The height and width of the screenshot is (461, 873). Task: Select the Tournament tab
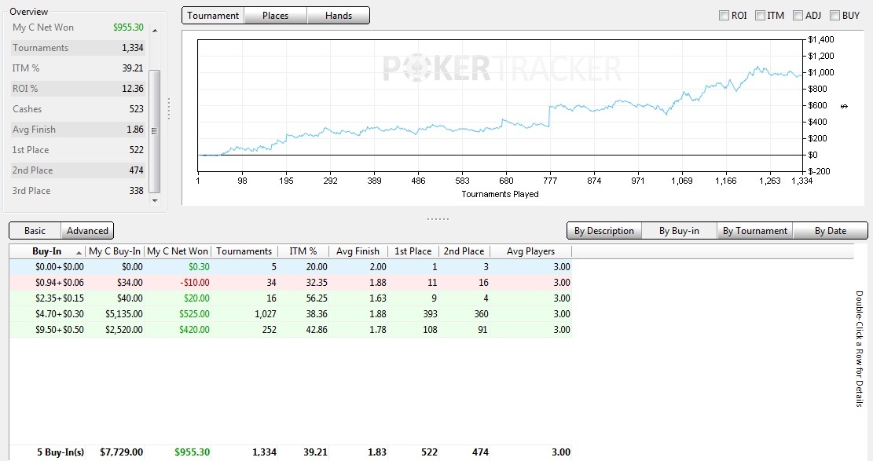click(213, 16)
